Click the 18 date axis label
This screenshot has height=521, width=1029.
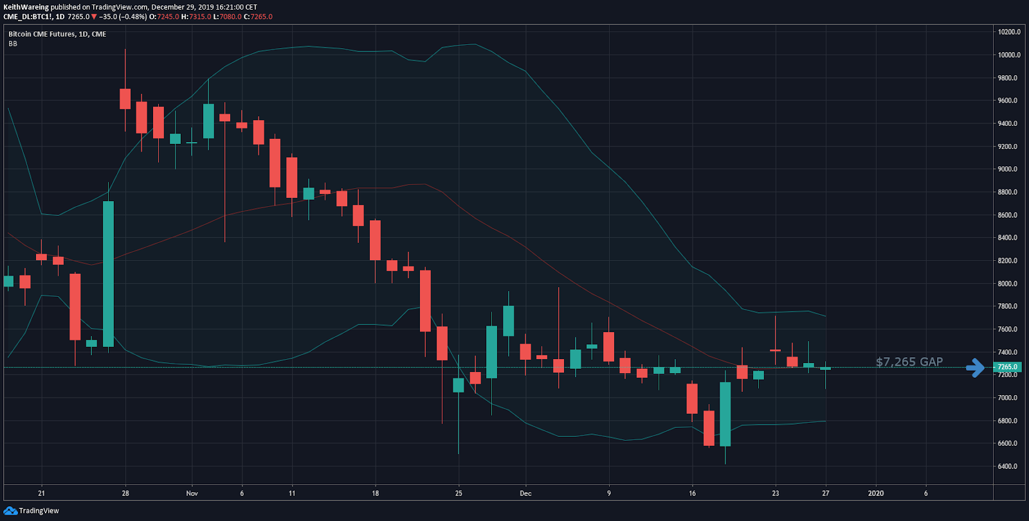376,493
